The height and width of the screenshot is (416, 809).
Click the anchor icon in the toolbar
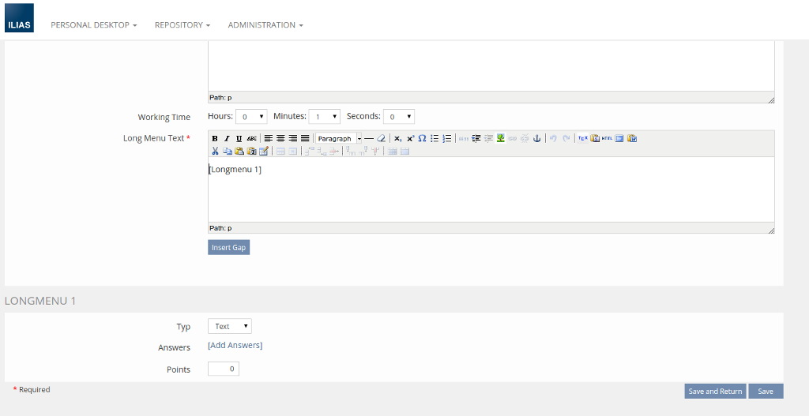[x=536, y=139]
